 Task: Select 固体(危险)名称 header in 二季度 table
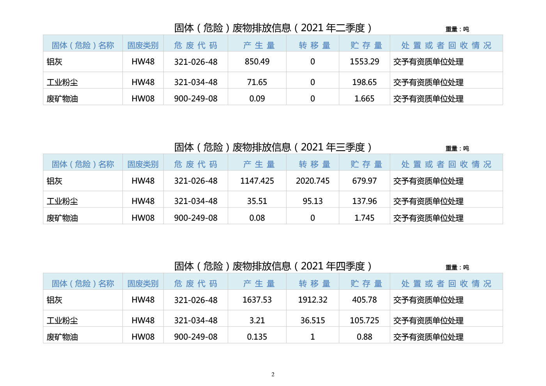[83, 46]
